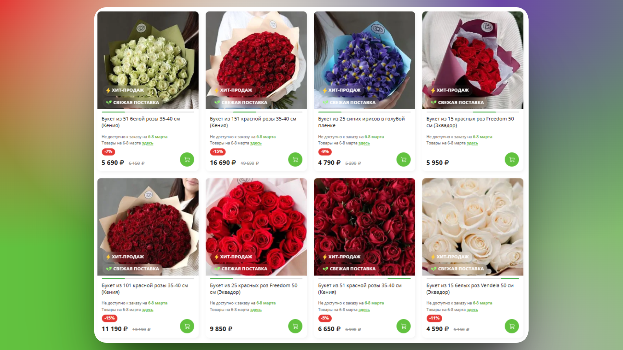
Task: Open title 'Букет из 25 синих ирисов'
Action: [361, 122]
